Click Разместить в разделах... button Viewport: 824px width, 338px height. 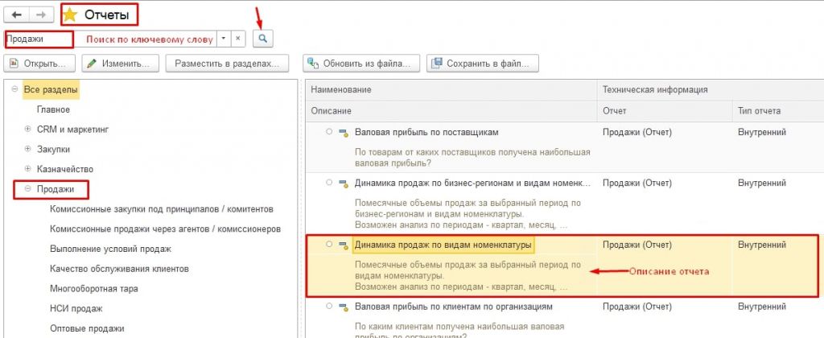pos(227,64)
